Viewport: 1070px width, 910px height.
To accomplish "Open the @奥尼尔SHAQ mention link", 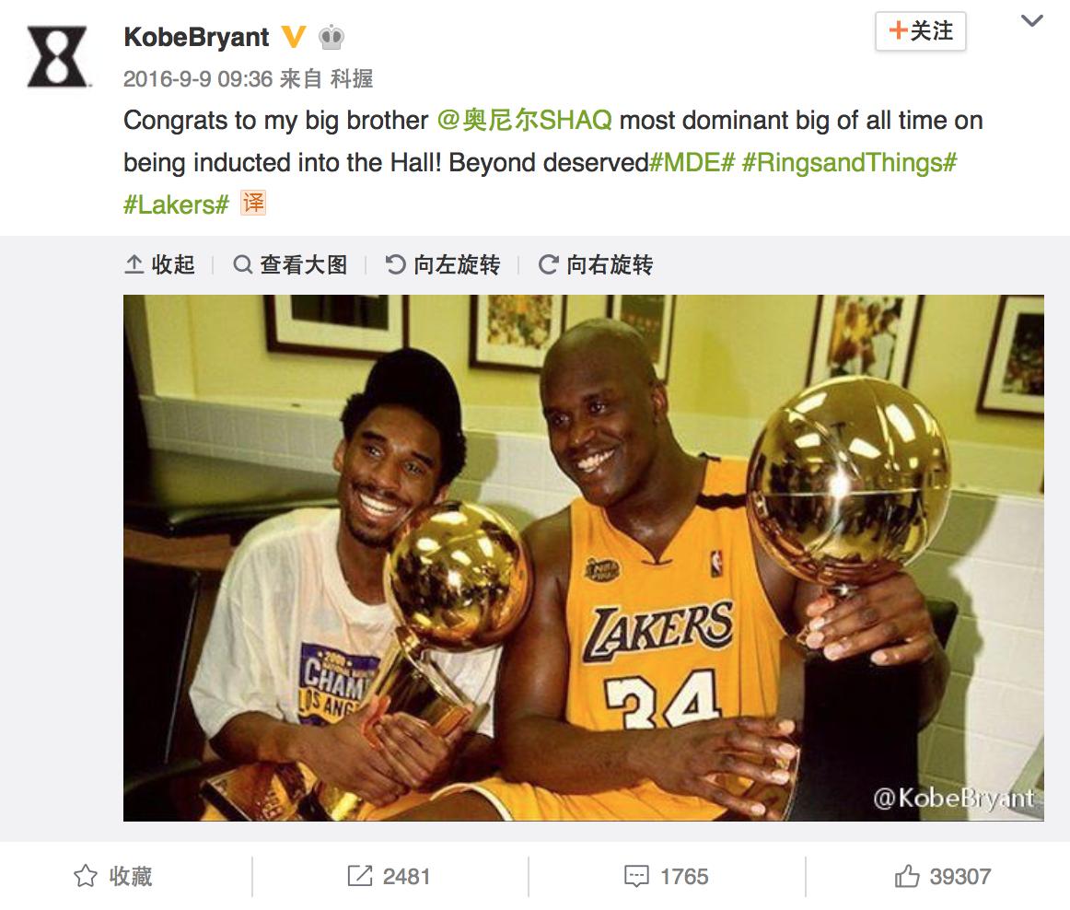I will (524, 120).
